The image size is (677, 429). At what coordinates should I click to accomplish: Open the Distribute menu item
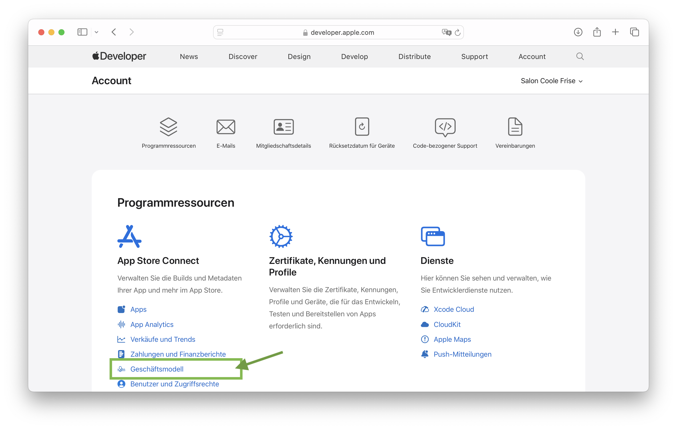415,56
